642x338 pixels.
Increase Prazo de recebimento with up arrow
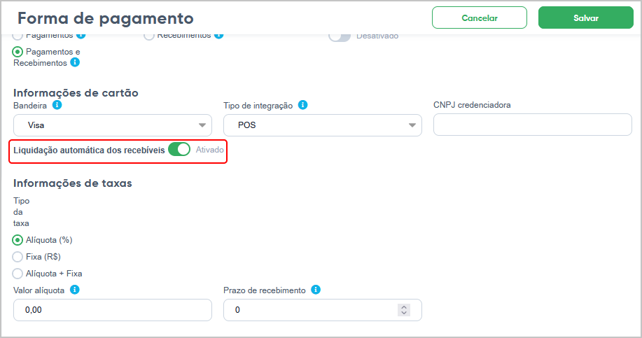pos(404,307)
